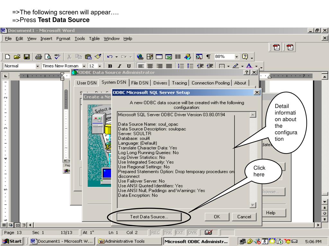This screenshot has width=329, height=246.
Task: Open the font size 12 dropdown
Action: coord(100,66)
